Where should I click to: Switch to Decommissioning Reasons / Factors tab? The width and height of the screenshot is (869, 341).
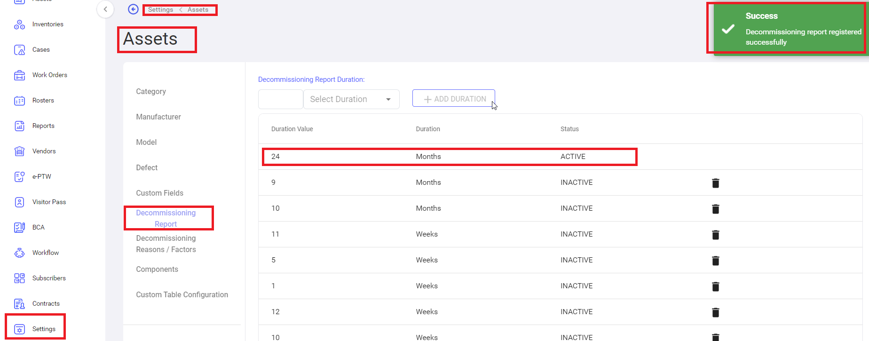coord(166,244)
